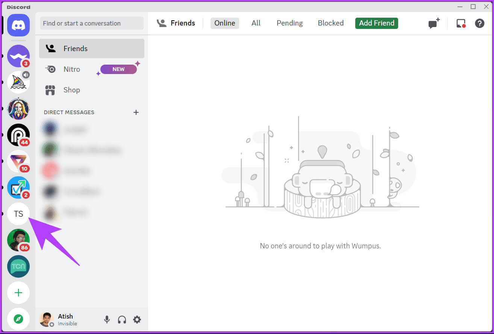The image size is (494, 334).
Task: Open the Help question mark icon
Action: (x=480, y=23)
